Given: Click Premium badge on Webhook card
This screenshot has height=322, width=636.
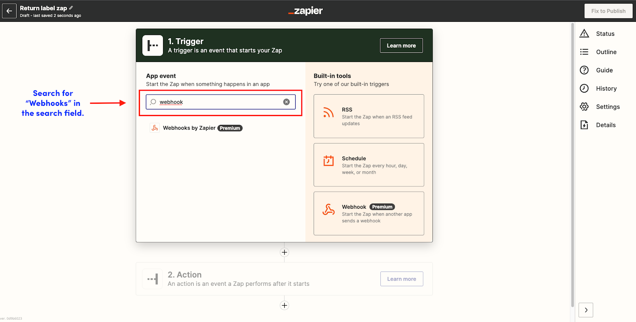Looking at the screenshot, I should click(382, 207).
